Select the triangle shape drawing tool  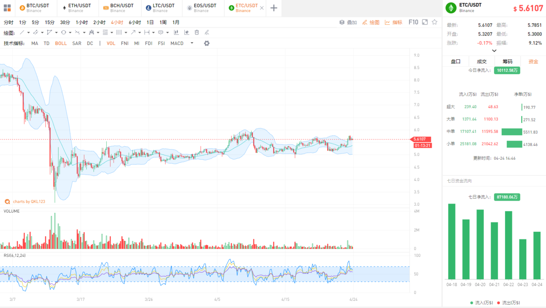point(49,32)
